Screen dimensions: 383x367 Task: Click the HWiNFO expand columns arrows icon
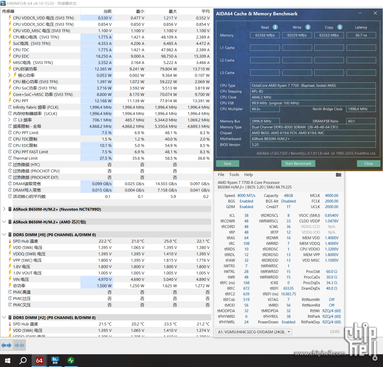(x=6, y=345)
